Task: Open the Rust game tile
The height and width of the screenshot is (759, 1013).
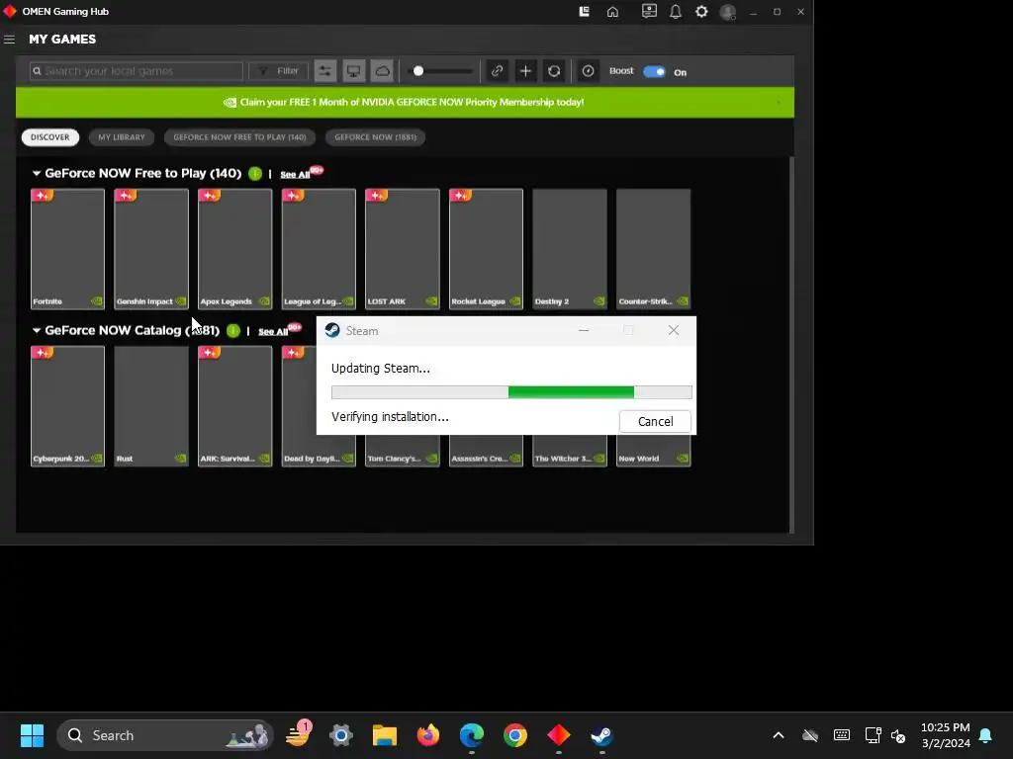Action: click(151, 406)
